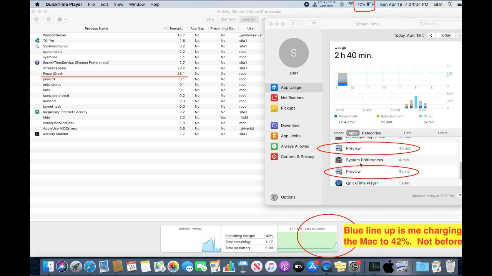The image size is (492, 276).
Task: Click the Today button
Action: 445,35
